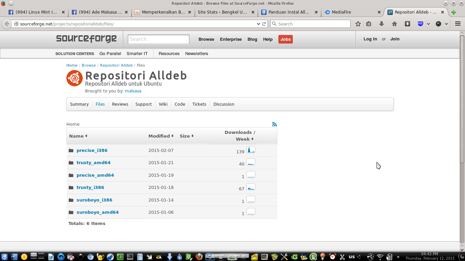Viewport: 465px width, 261px height.
Task: Click the WiFi network tray icon
Action: 380,257
